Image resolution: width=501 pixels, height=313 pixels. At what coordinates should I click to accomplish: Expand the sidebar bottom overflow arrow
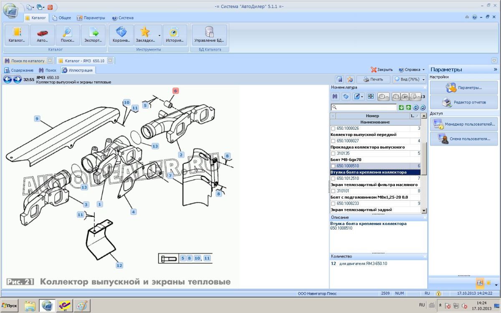496,284
